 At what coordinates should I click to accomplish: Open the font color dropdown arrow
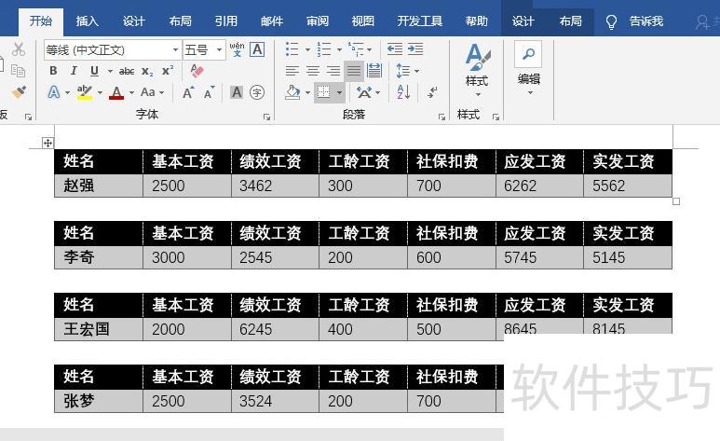pyautogui.click(x=131, y=93)
